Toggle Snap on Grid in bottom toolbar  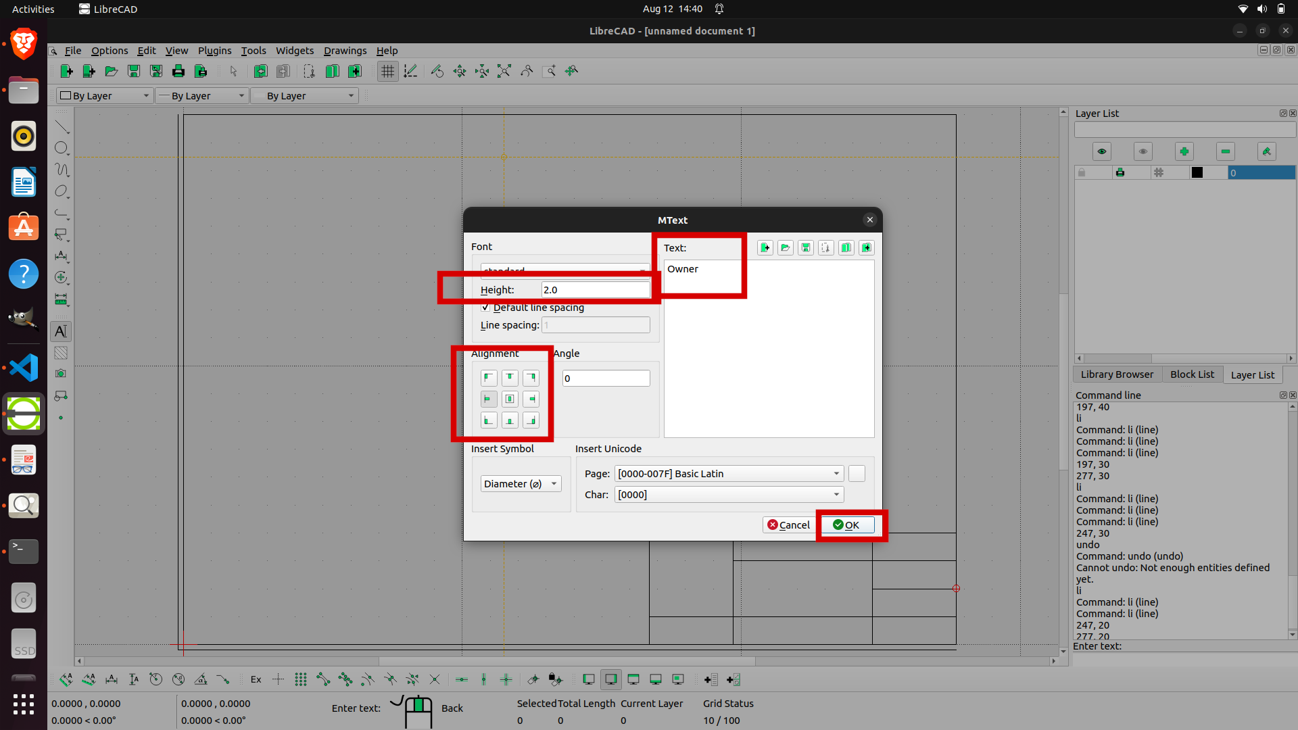[301, 679]
